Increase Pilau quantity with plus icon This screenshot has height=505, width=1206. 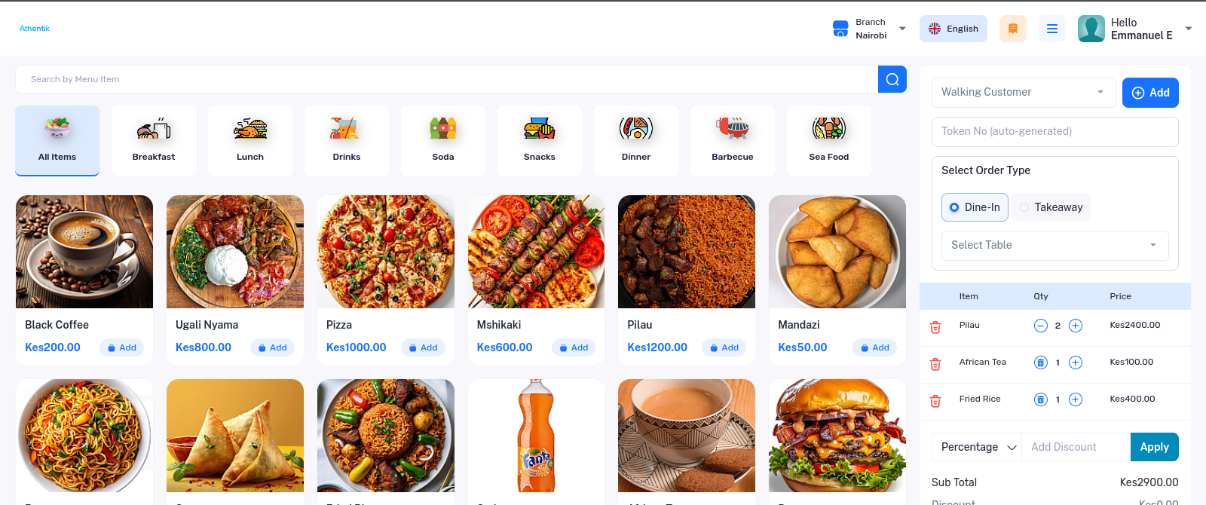point(1076,326)
